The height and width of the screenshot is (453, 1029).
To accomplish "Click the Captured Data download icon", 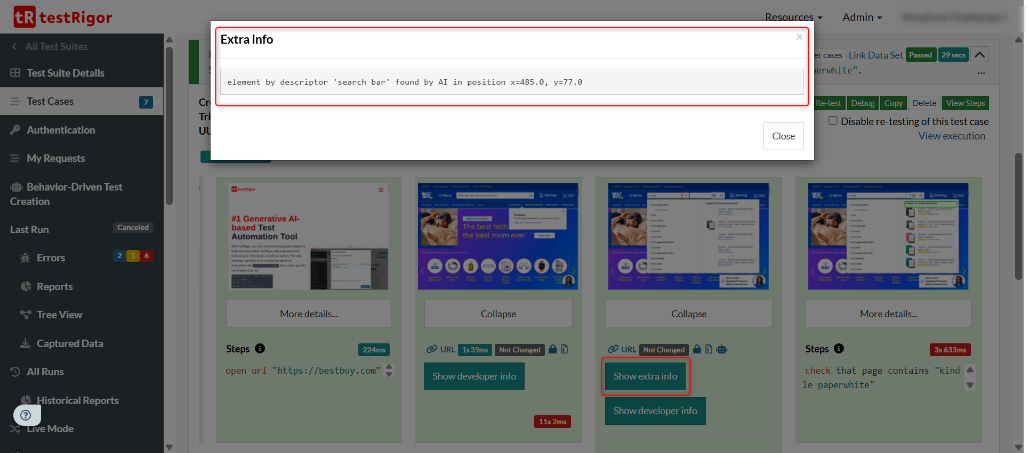I will tap(25, 343).
